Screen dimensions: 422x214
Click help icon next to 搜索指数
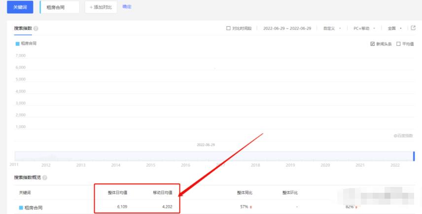tap(36, 29)
